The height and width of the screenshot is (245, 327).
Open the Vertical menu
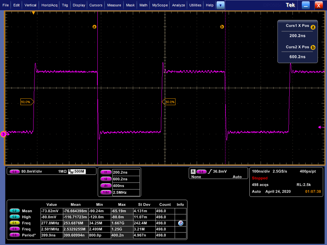(30, 5)
